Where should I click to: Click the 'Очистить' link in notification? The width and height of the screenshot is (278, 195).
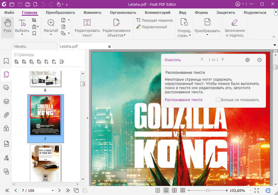(172, 60)
